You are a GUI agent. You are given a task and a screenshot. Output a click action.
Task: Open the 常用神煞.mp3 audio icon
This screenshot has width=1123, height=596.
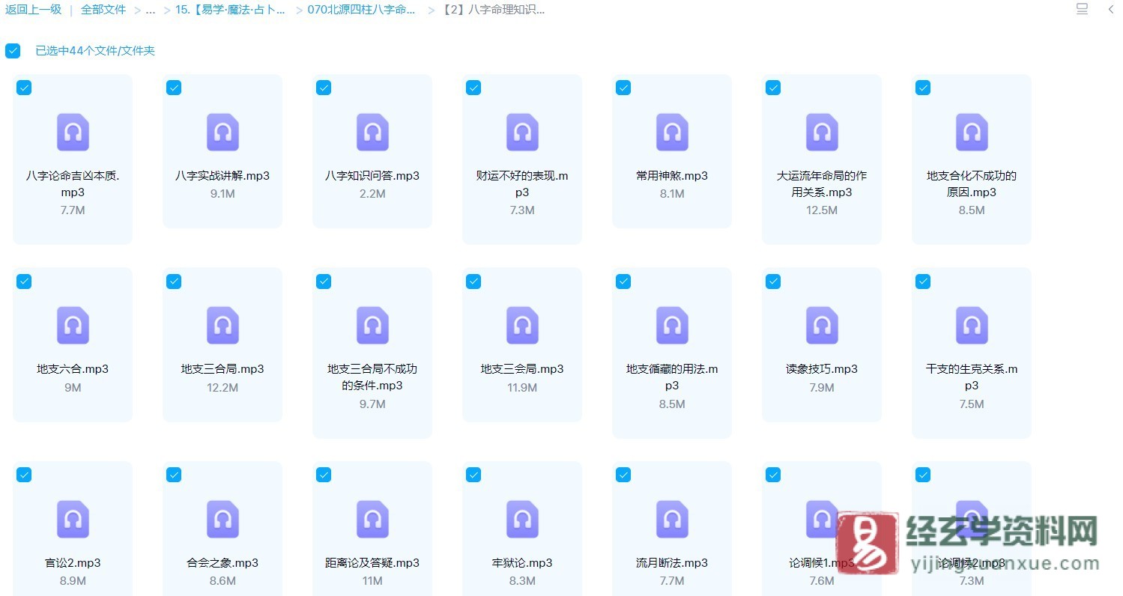(672, 133)
